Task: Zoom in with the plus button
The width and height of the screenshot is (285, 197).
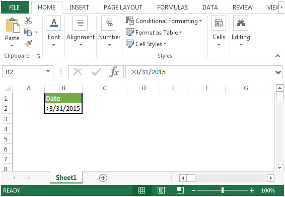Action: (x=252, y=190)
